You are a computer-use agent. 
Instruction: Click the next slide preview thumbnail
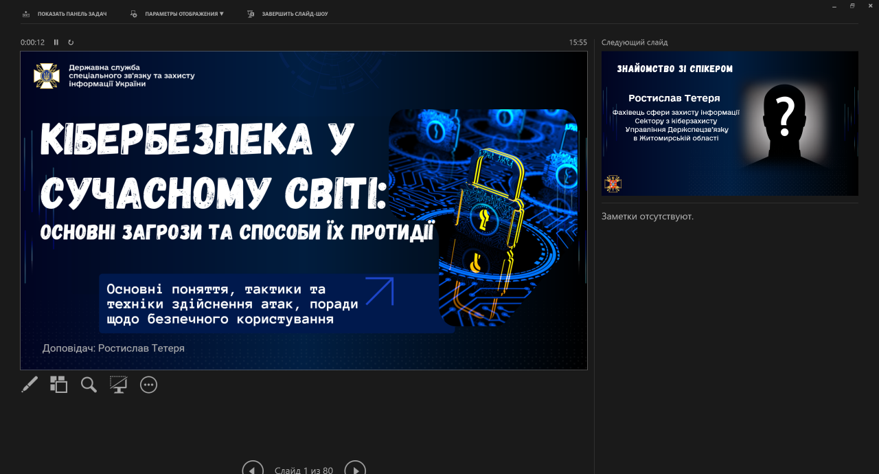coord(729,124)
